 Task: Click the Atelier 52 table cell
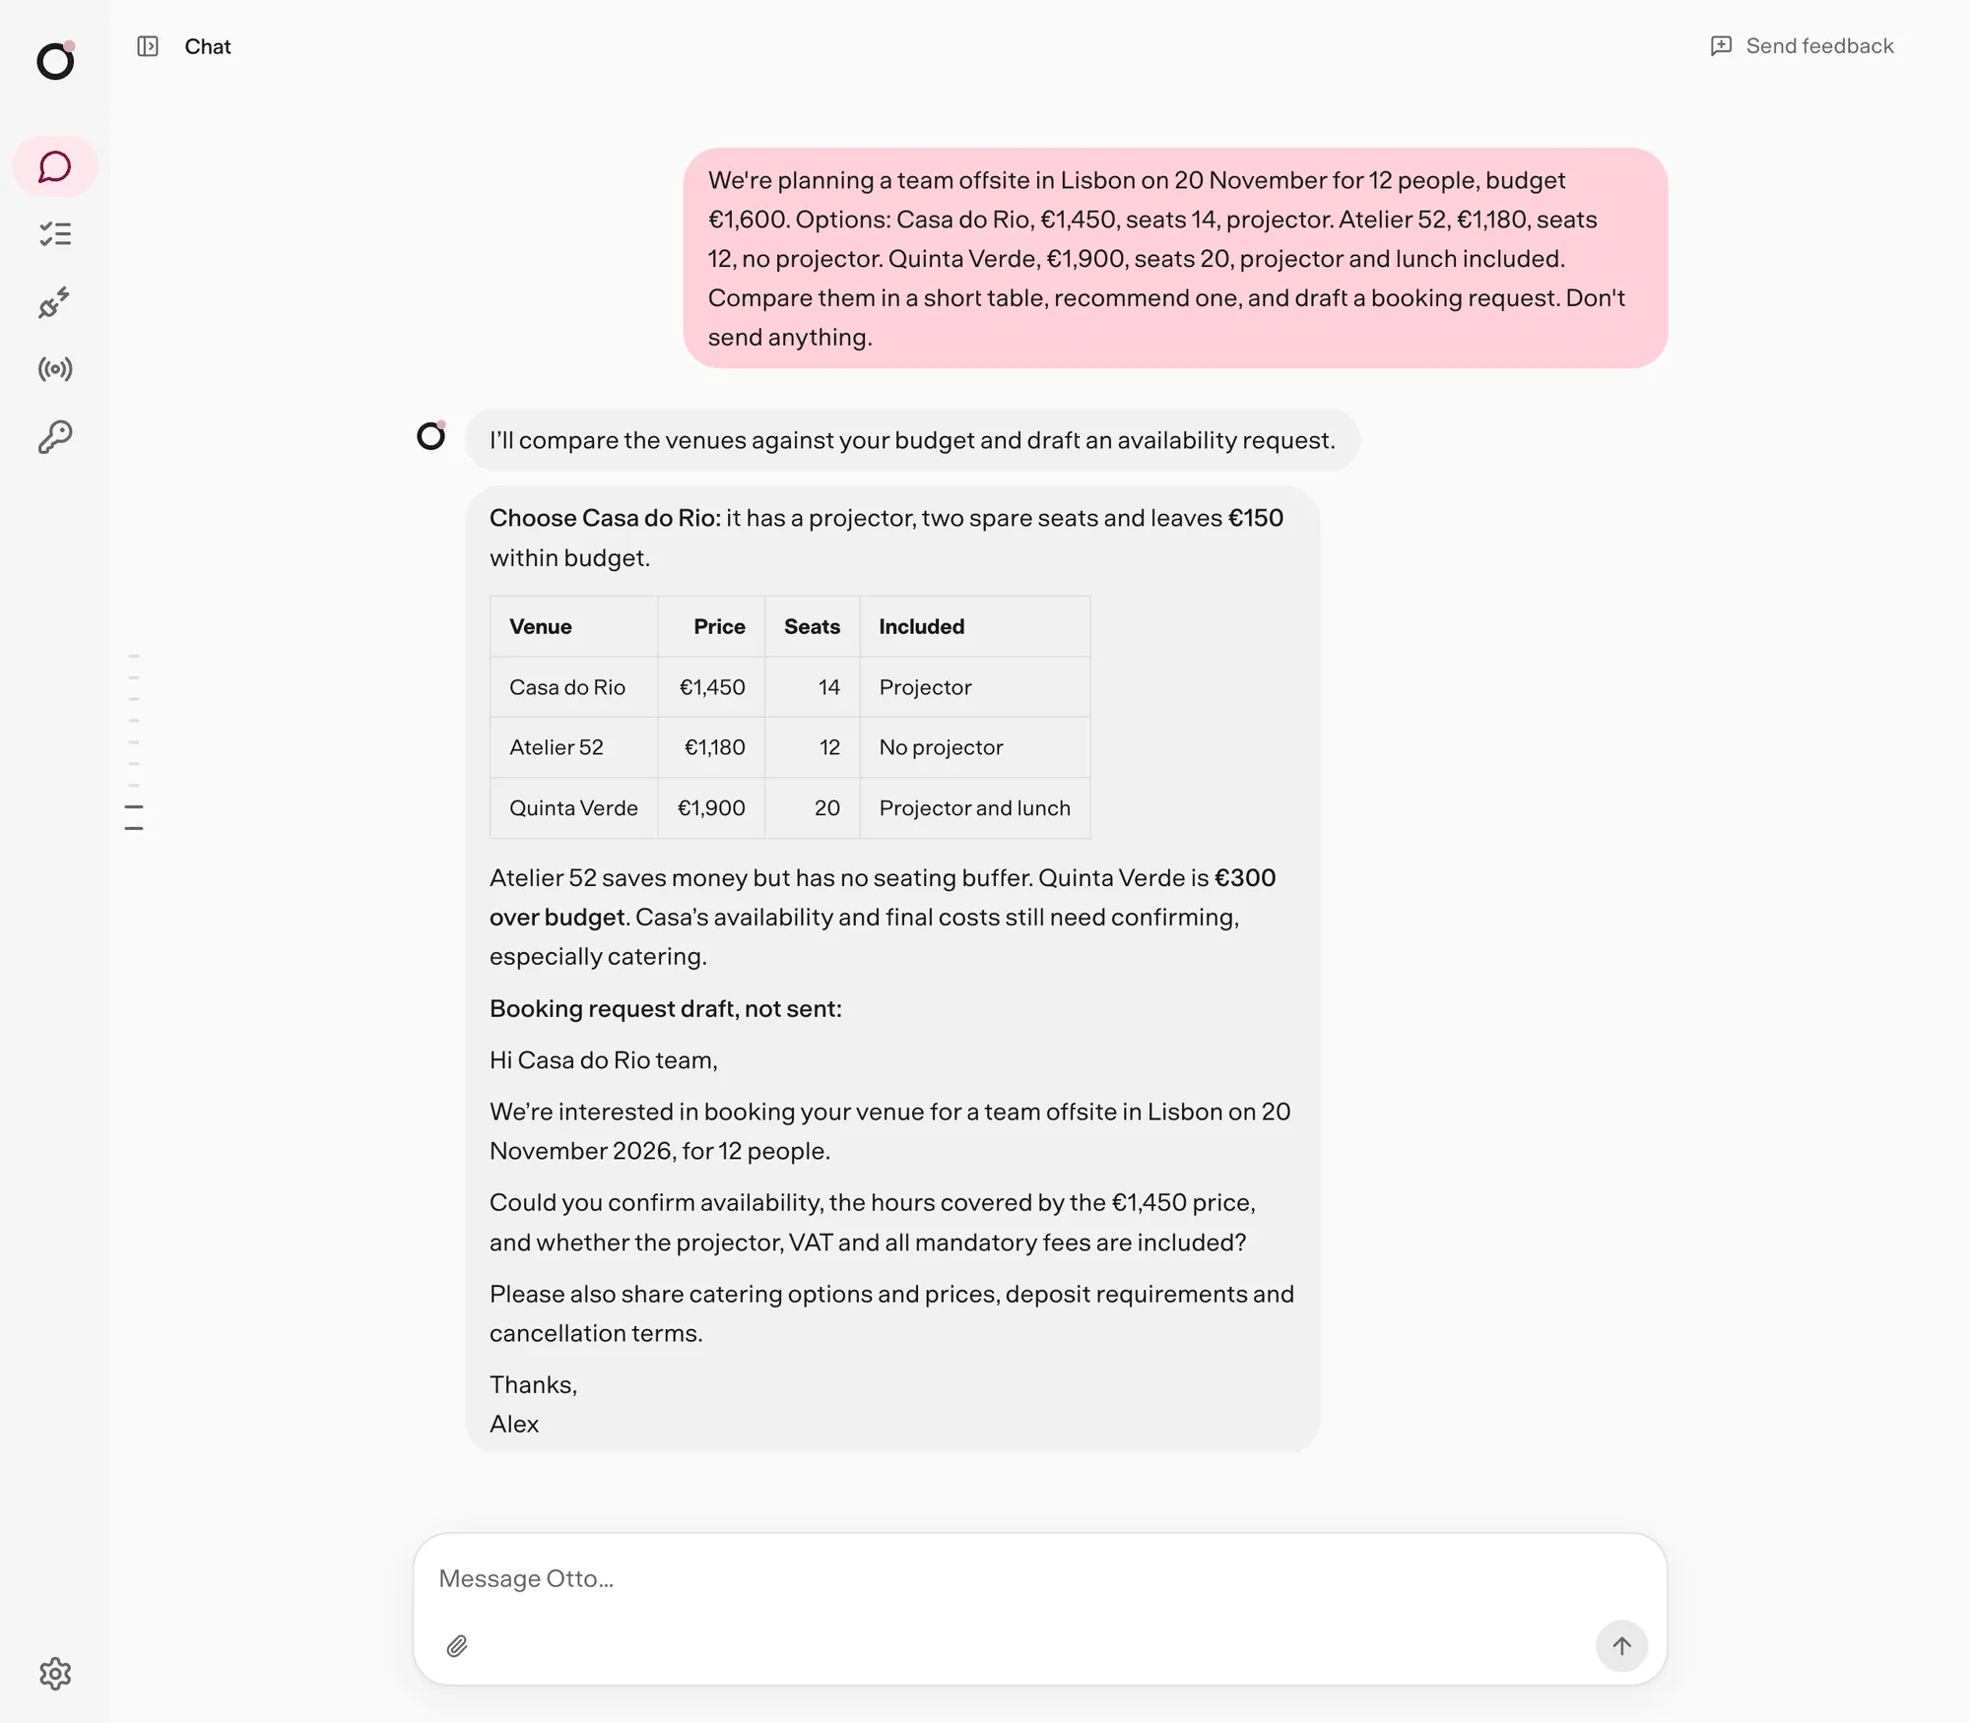pos(573,747)
